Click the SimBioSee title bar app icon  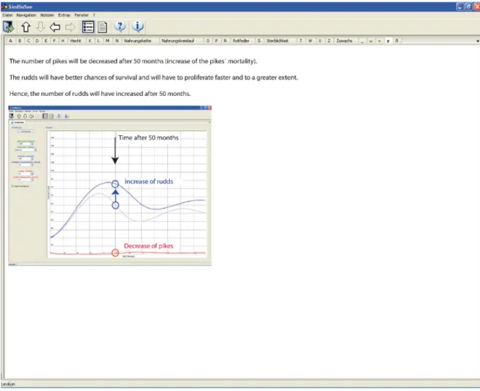pyautogui.click(x=4, y=7)
